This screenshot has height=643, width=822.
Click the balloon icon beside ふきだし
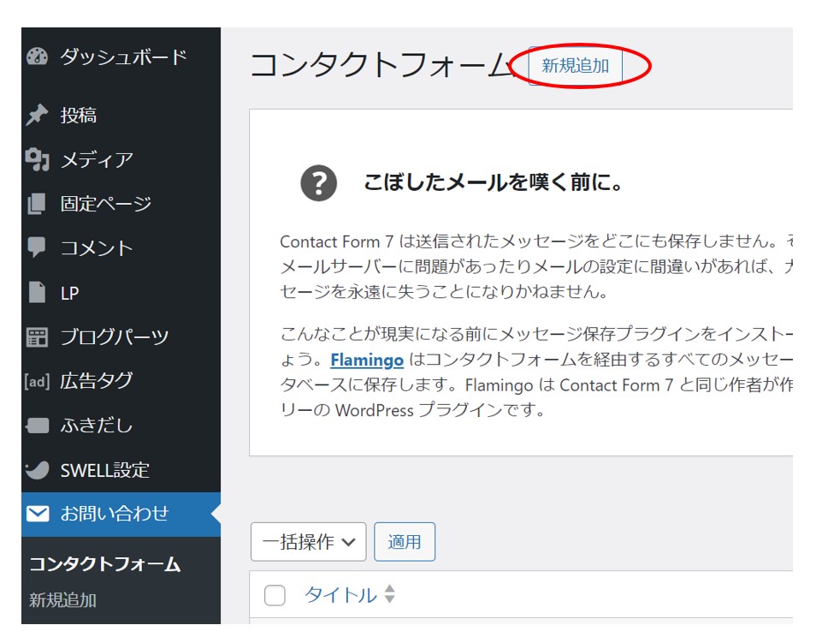click(x=38, y=426)
